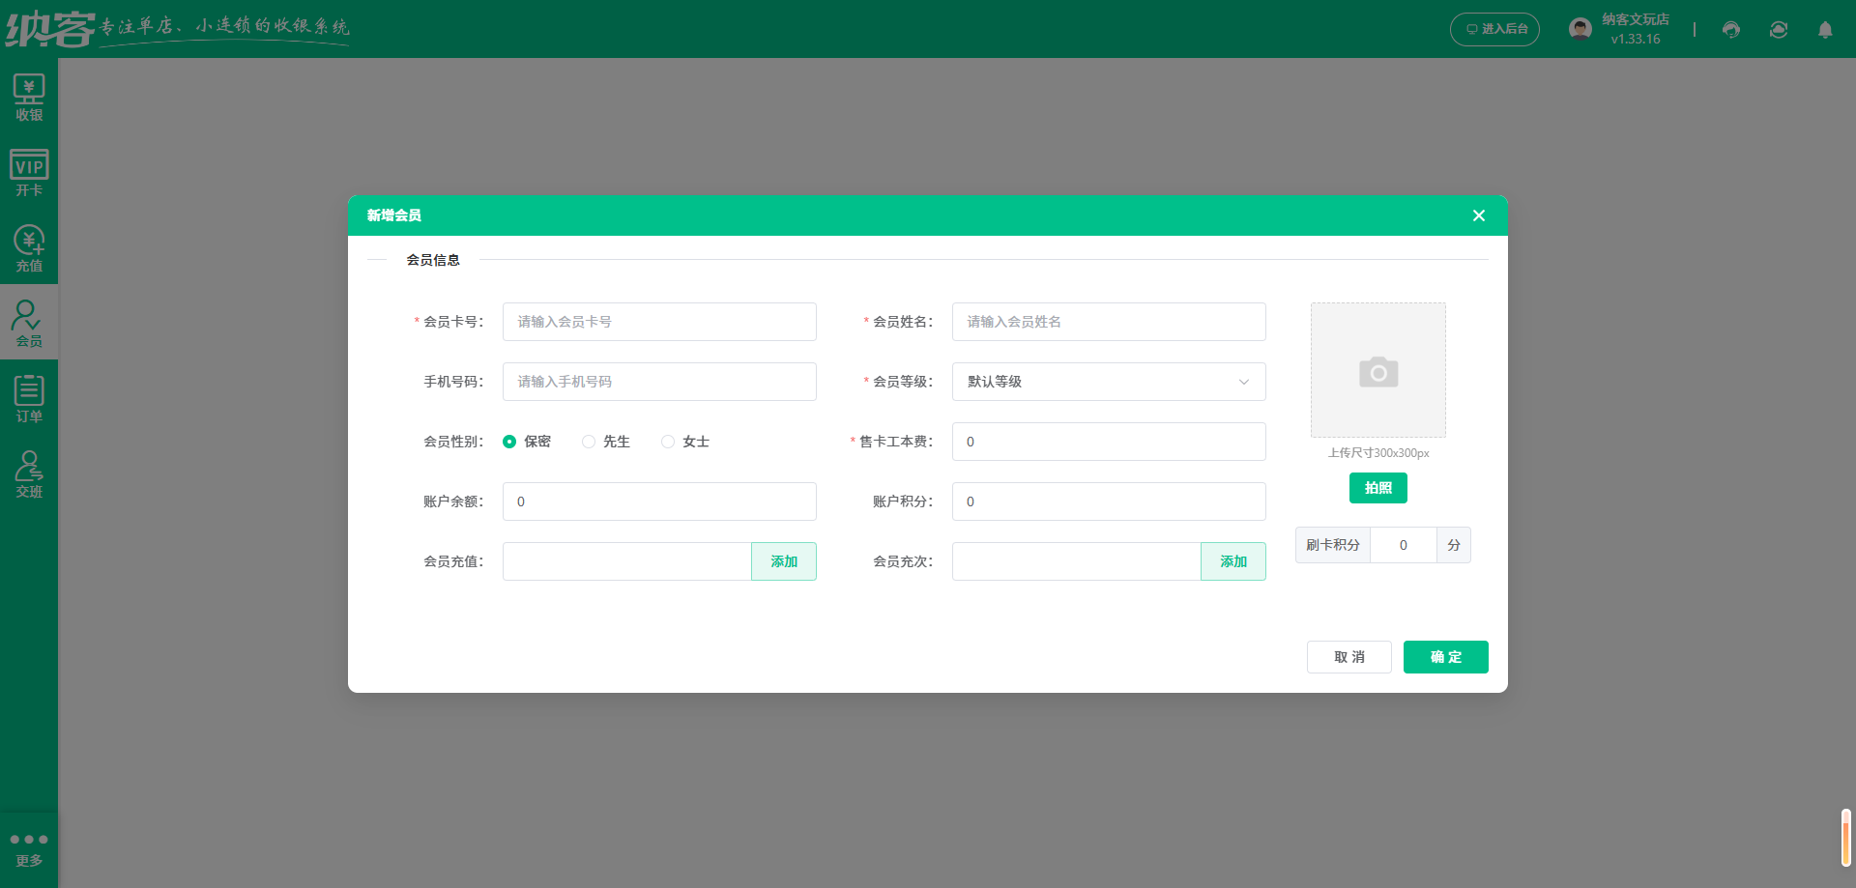The width and height of the screenshot is (1856, 888).
Task: Confirm new member with 确定 button
Action: (x=1445, y=657)
